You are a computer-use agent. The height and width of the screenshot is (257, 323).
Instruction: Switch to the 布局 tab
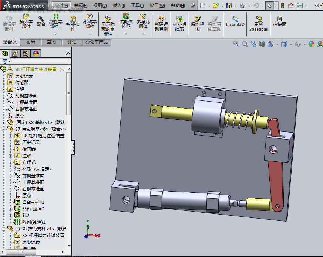point(31,42)
